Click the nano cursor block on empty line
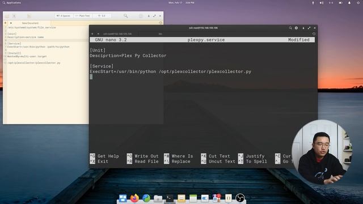 [91, 77]
